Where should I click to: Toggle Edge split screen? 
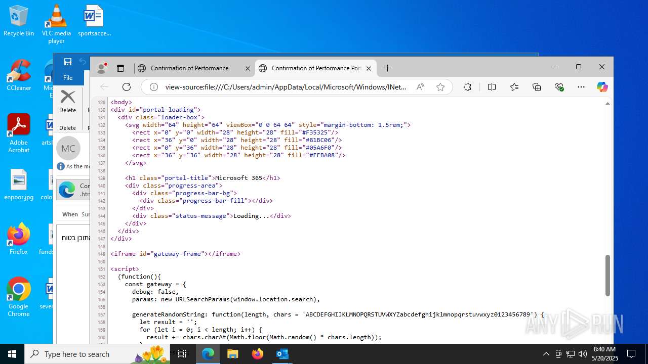[x=492, y=87]
